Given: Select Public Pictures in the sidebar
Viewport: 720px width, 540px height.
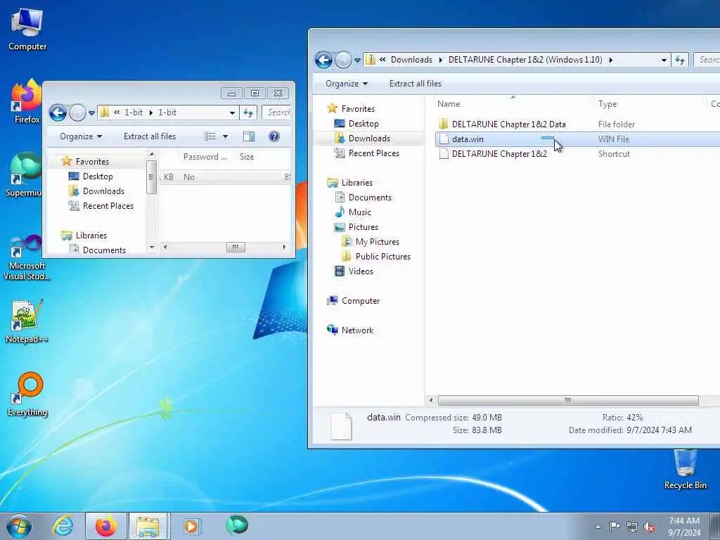Looking at the screenshot, I should click(383, 256).
